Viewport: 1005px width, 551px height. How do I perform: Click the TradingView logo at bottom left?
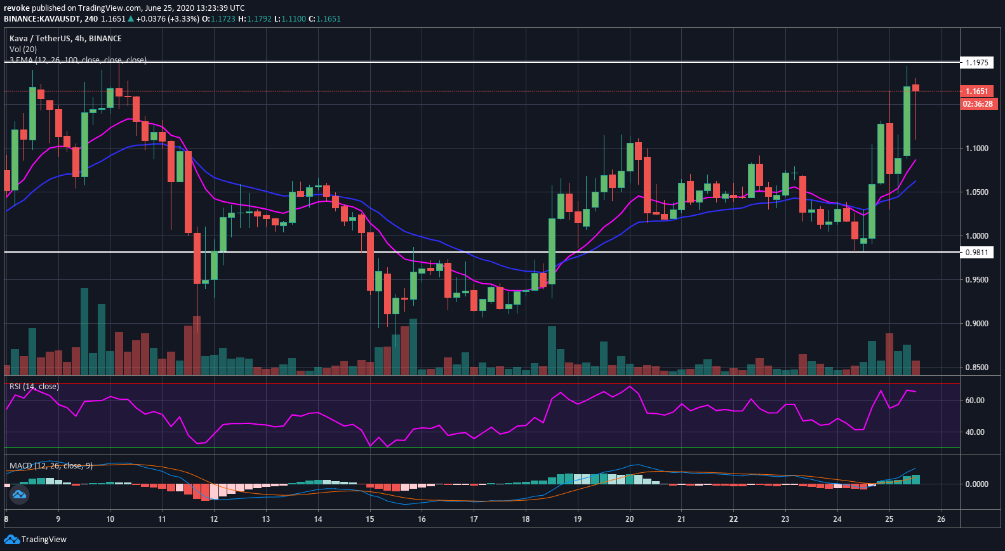[35, 540]
